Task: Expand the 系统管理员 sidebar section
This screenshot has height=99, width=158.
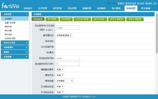Action: (x=27, y=47)
